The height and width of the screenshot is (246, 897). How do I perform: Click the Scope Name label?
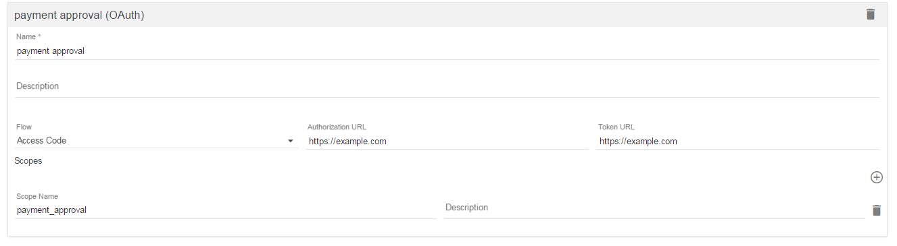(x=37, y=197)
